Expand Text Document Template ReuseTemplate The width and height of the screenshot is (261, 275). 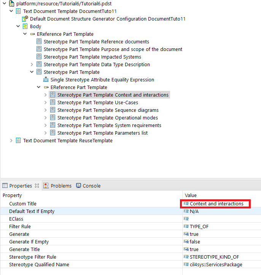(11, 140)
